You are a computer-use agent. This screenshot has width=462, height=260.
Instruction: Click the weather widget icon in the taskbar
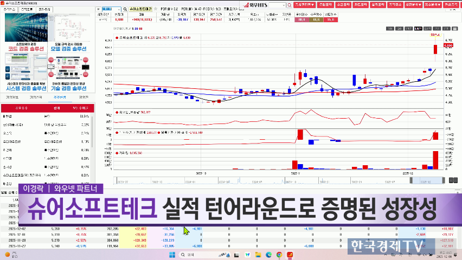[8, 254]
